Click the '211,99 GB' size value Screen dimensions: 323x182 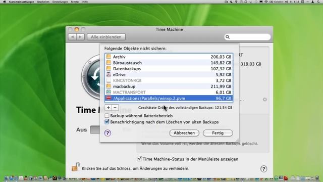[221, 86]
